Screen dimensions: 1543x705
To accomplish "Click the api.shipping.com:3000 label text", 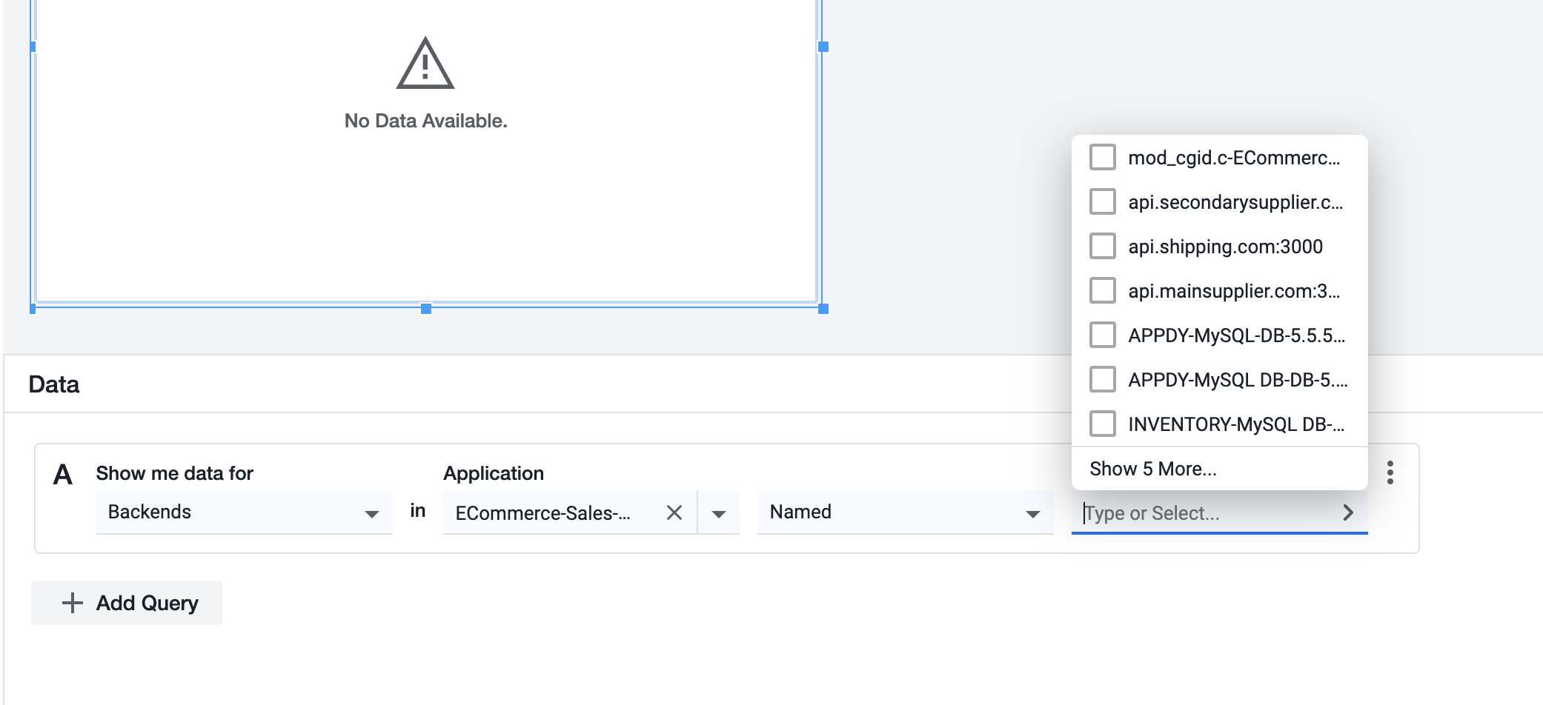I will [1225, 247].
